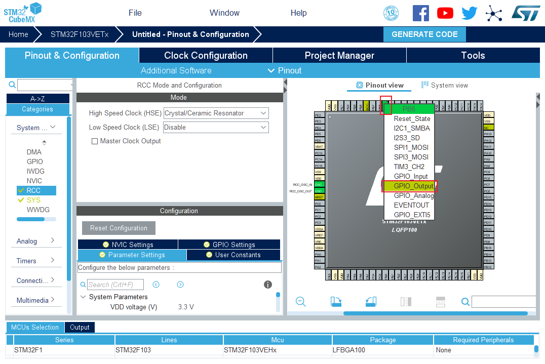Open the Facebook icon link
The image size is (545, 364).
[420, 13]
